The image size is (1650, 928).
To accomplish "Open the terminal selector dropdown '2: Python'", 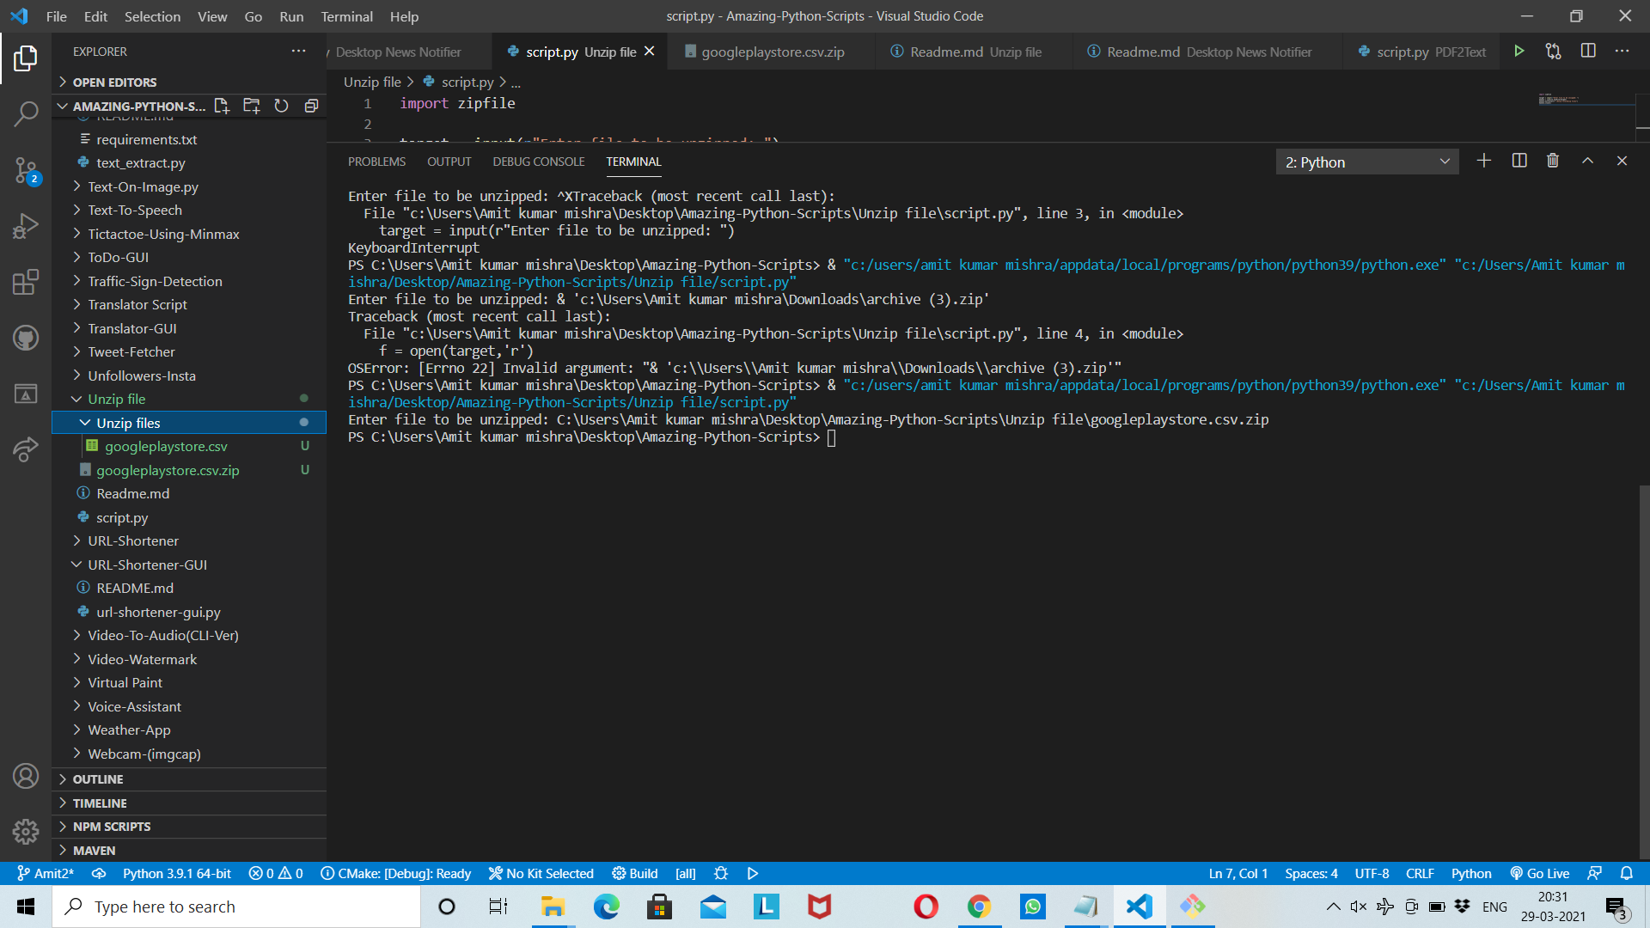I will click(1366, 162).
